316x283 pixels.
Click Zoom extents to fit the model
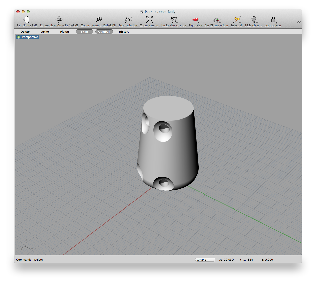pos(149,20)
